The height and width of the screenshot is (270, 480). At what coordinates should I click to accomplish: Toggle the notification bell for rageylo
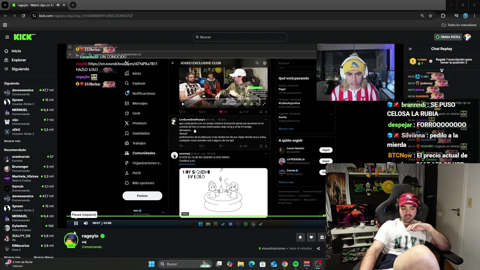point(300,237)
